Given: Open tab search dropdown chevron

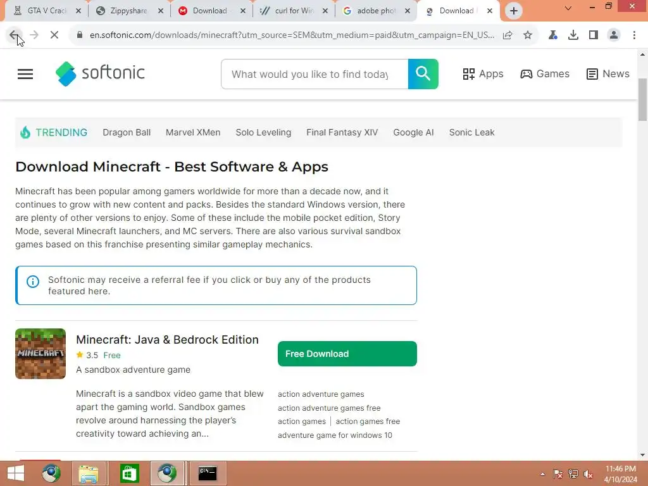Looking at the screenshot, I should coord(568,8).
